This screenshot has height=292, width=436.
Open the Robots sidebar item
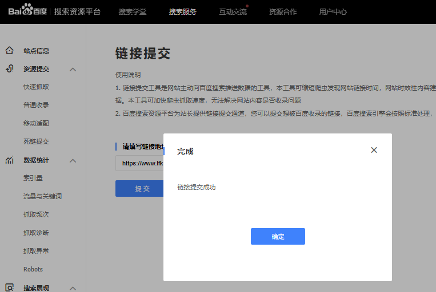pyautogui.click(x=33, y=269)
